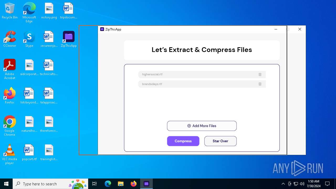Screen dimensions: 336x189
Task: Open File Explorer from taskbar
Action: click(121, 184)
